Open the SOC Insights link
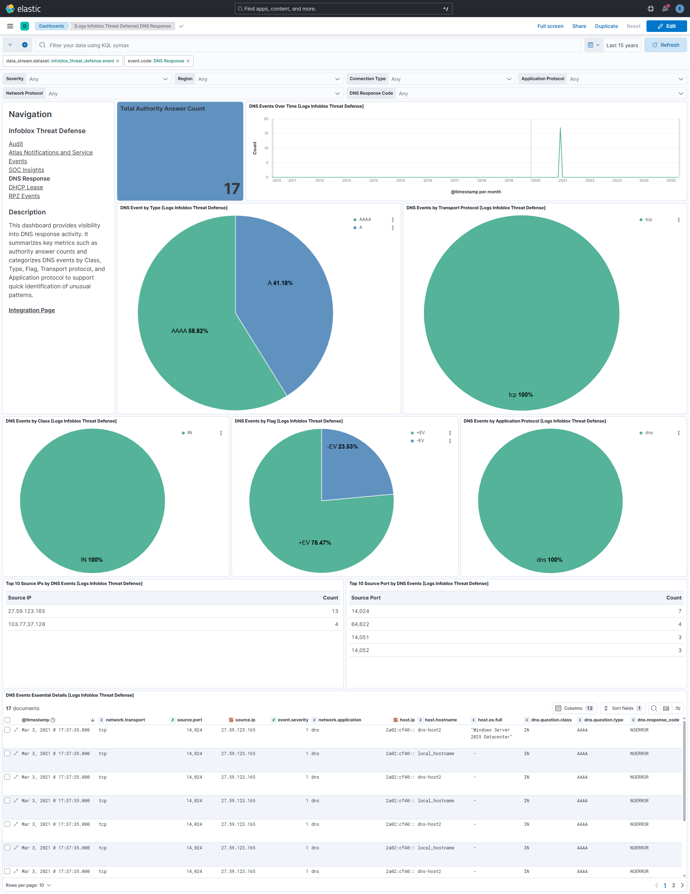The height and width of the screenshot is (894, 690). (26, 170)
